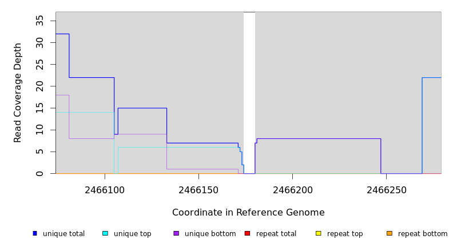Click the 'repeat bottom' legend label

tap(423, 234)
